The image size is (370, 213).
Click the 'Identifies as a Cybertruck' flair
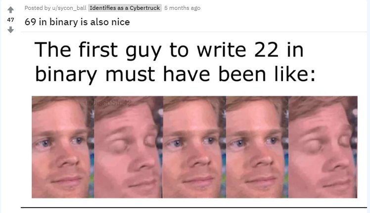125,8
